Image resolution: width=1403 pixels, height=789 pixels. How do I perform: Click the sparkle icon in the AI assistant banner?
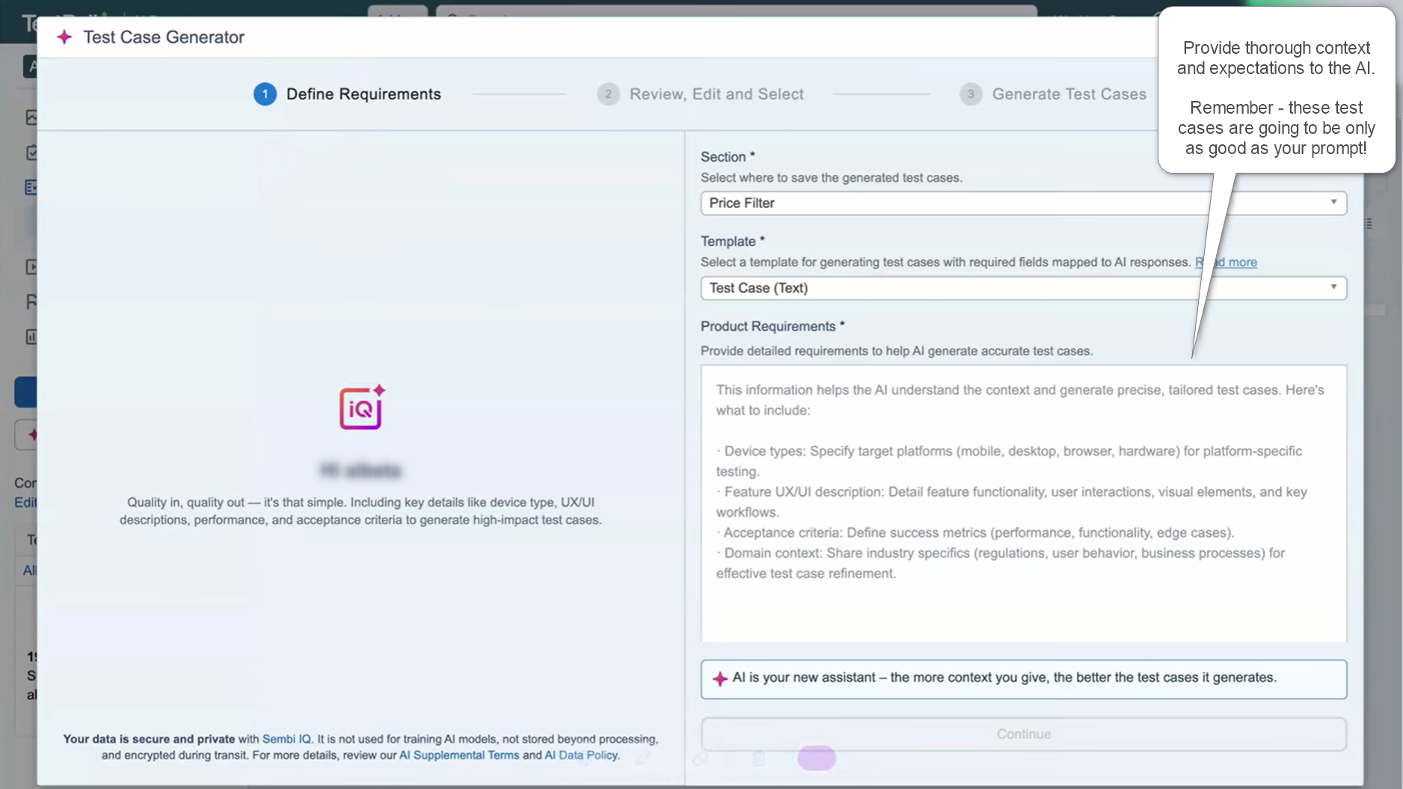[719, 678]
